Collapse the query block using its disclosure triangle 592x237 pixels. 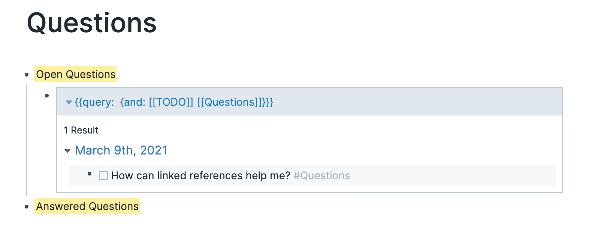pyautogui.click(x=69, y=102)
